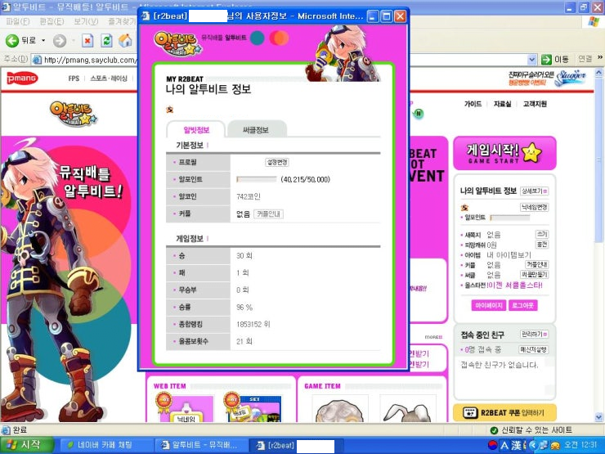Click the main page vertical scrollbar up arrow
The image size is (605, 454).
[598, 72]
